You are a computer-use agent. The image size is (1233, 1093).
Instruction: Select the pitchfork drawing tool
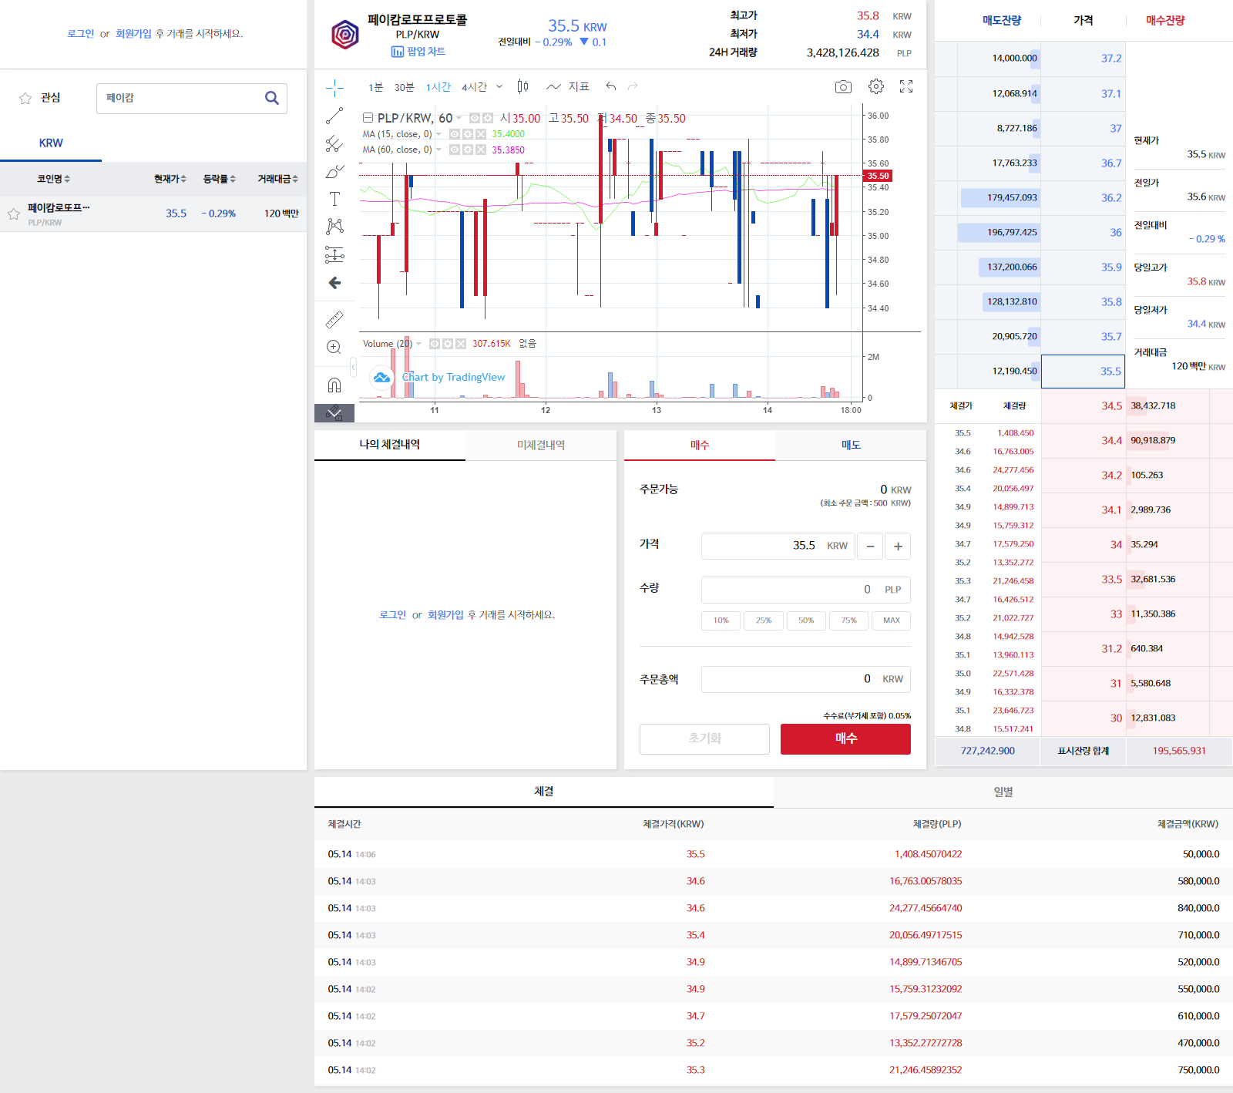point(334,143)
